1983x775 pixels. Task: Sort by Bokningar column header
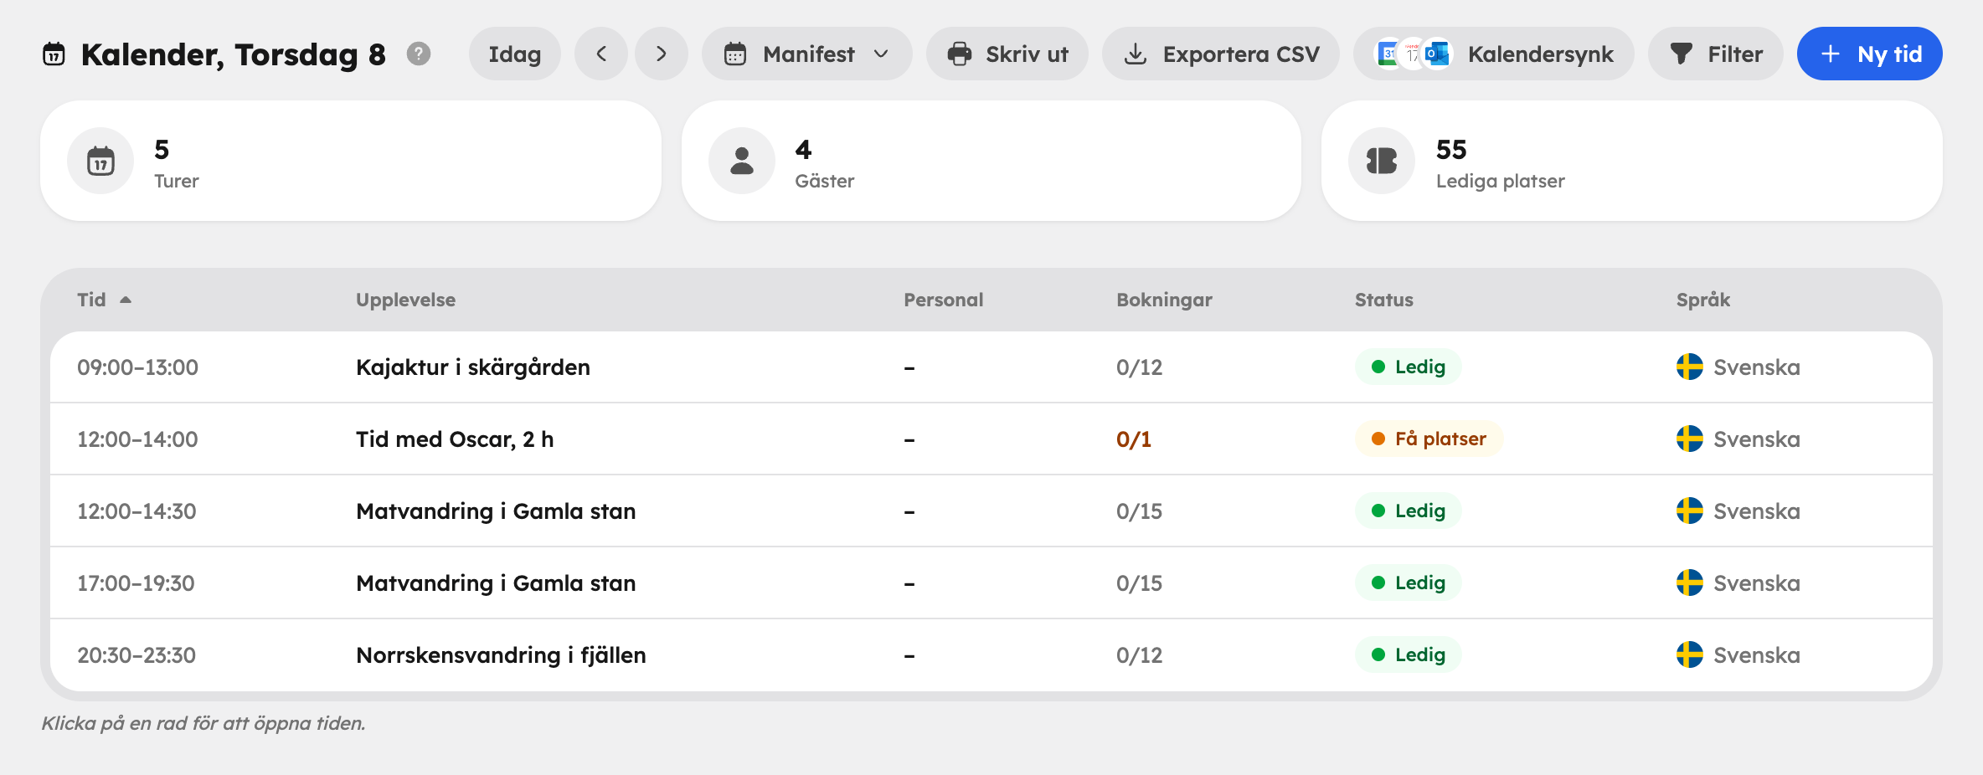pos(1164,300)
